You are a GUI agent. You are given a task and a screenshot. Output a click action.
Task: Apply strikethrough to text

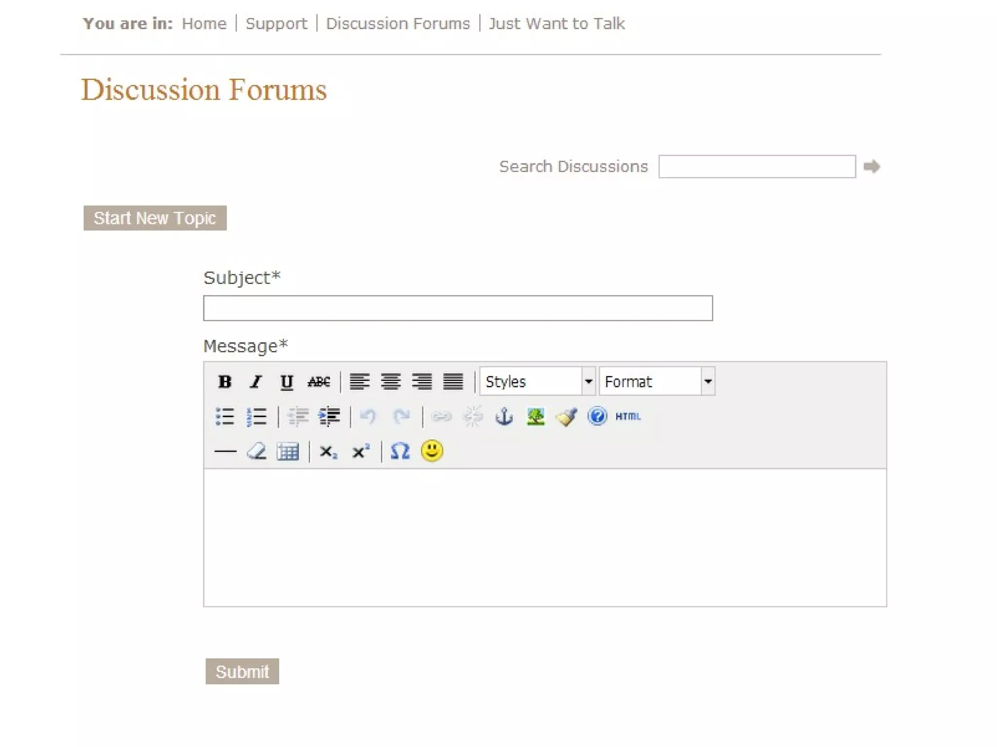click(x=319, y=382)
